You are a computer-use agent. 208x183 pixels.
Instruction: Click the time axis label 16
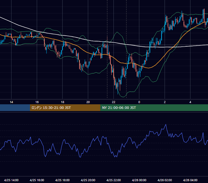[37, 102]
